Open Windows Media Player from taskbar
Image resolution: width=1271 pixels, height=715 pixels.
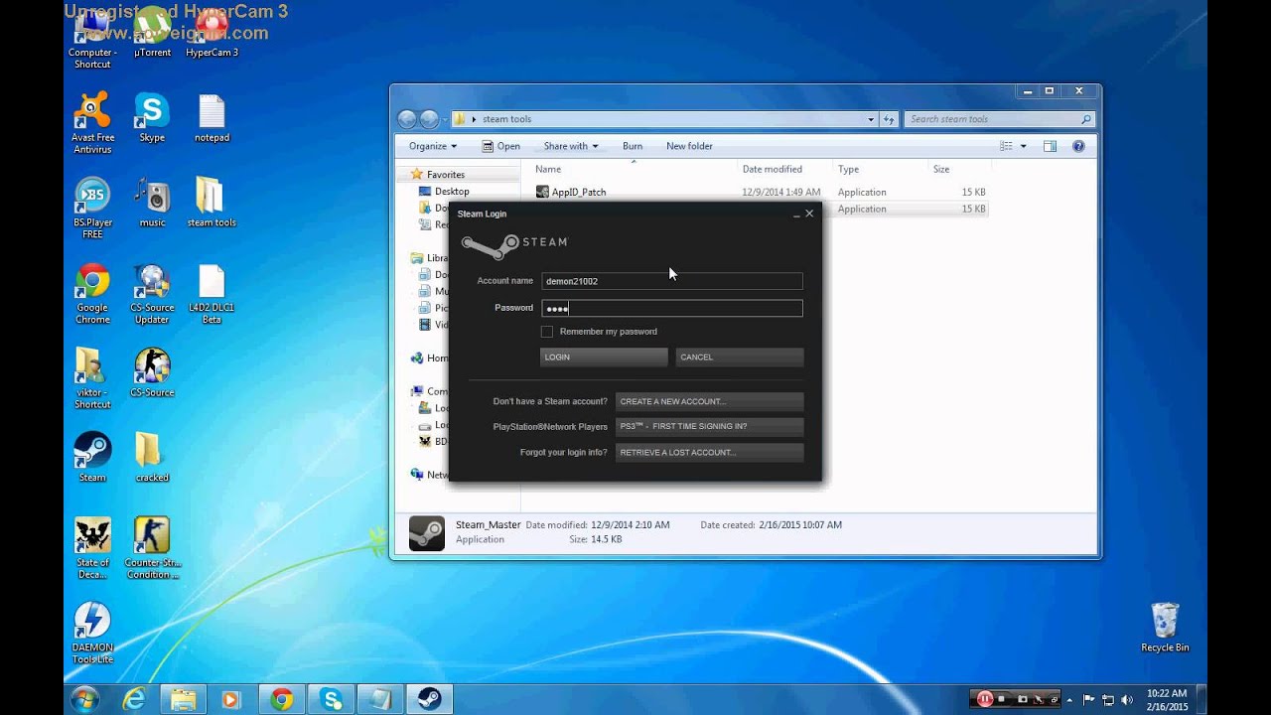[x=231, y=699]
